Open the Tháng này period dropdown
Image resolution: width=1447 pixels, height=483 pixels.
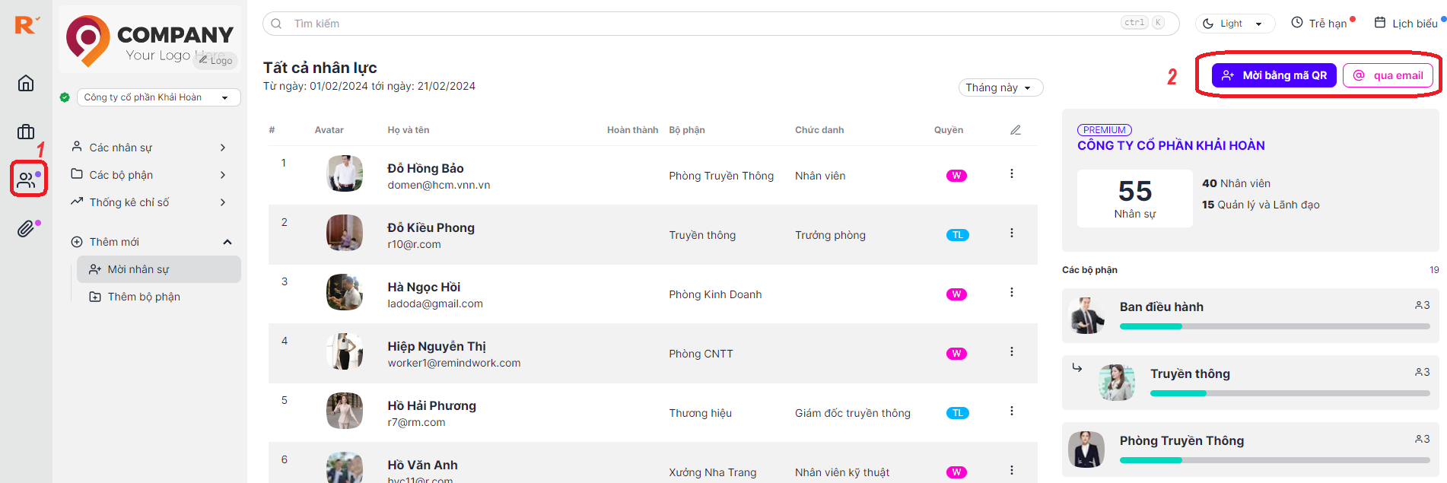click(1000, 87)
